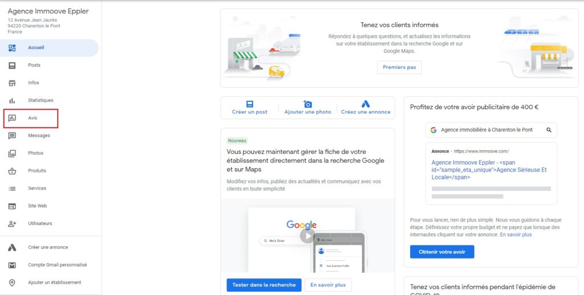Click the Gmail envelope icon
The height and width of the screenshot is (295, 584).
pos(12,265)
